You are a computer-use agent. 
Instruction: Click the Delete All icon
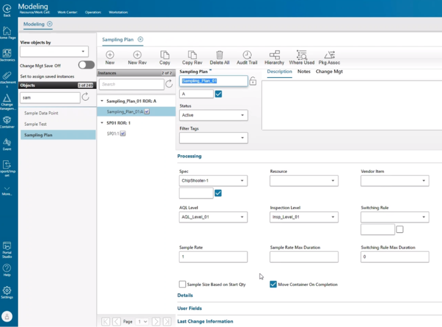click(x=220, y=56)
